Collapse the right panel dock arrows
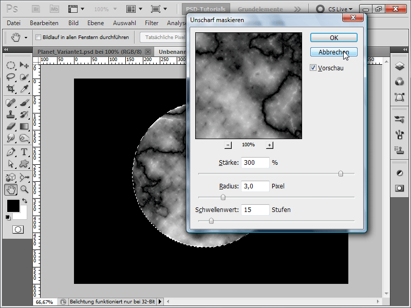411x308 pixels. 405,49
